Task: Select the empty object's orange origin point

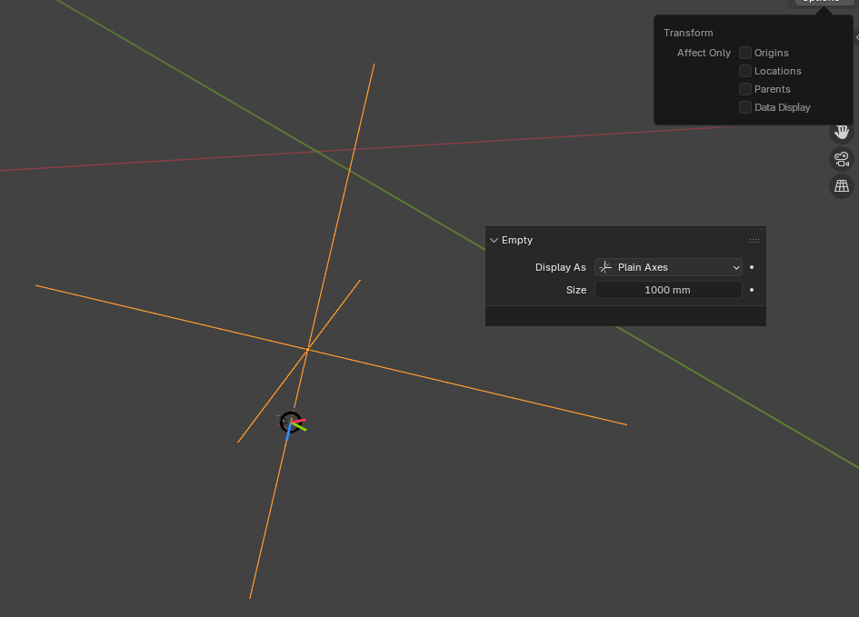Action: (x=308, y=349)
